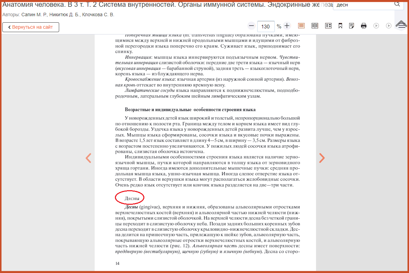The image size is (409, 273).
Task: Click the search magnifier icon
Action: 397,4
